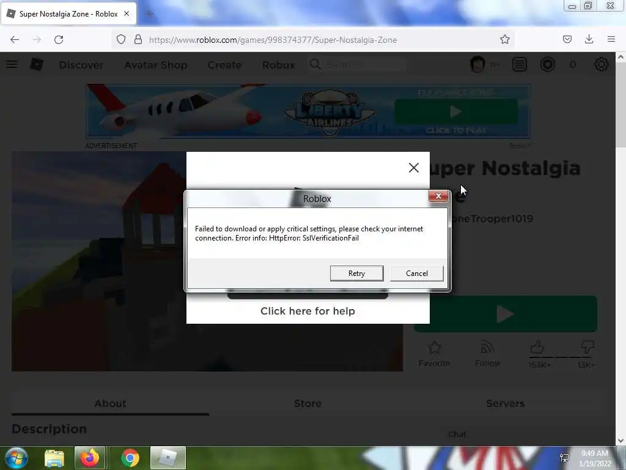This screenshot has height=470, width=626.
Task: Open the user avatar profile
Action: [x=477, y=64]
